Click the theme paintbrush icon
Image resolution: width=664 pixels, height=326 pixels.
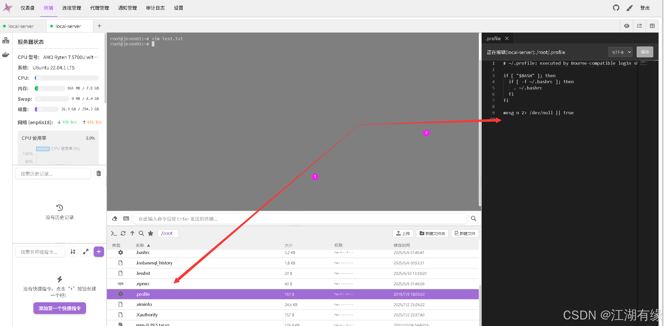629,8
